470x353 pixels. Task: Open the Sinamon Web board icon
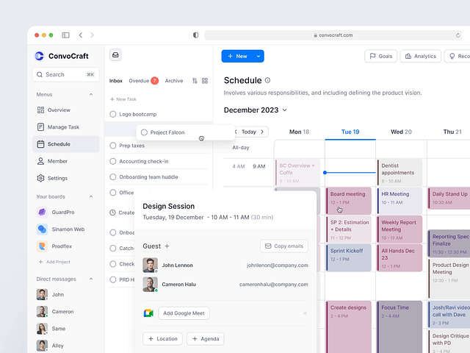(x=42, y=229)
